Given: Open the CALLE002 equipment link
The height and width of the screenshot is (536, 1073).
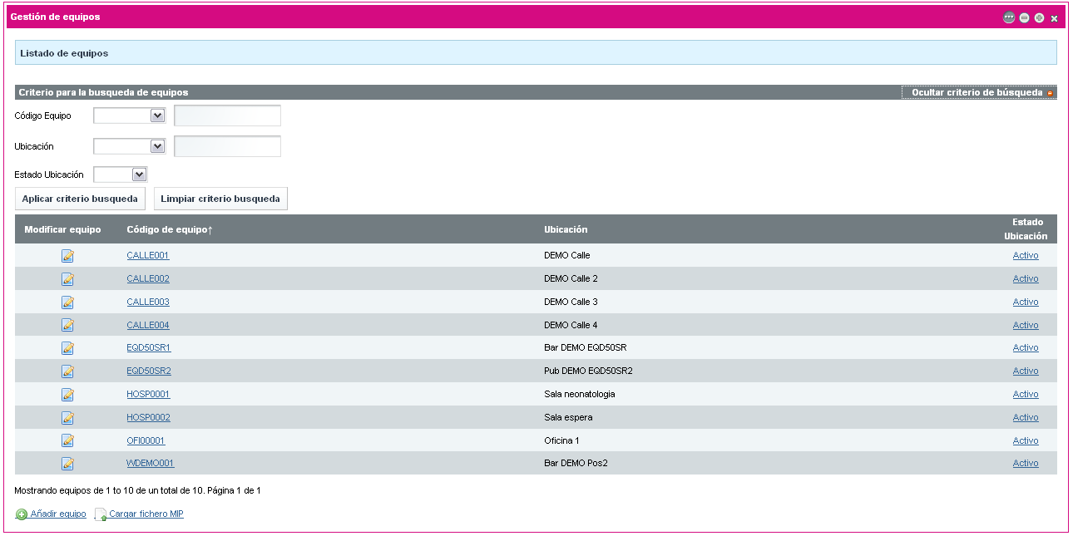Looking at the screenshot, I should pos(148,278).
